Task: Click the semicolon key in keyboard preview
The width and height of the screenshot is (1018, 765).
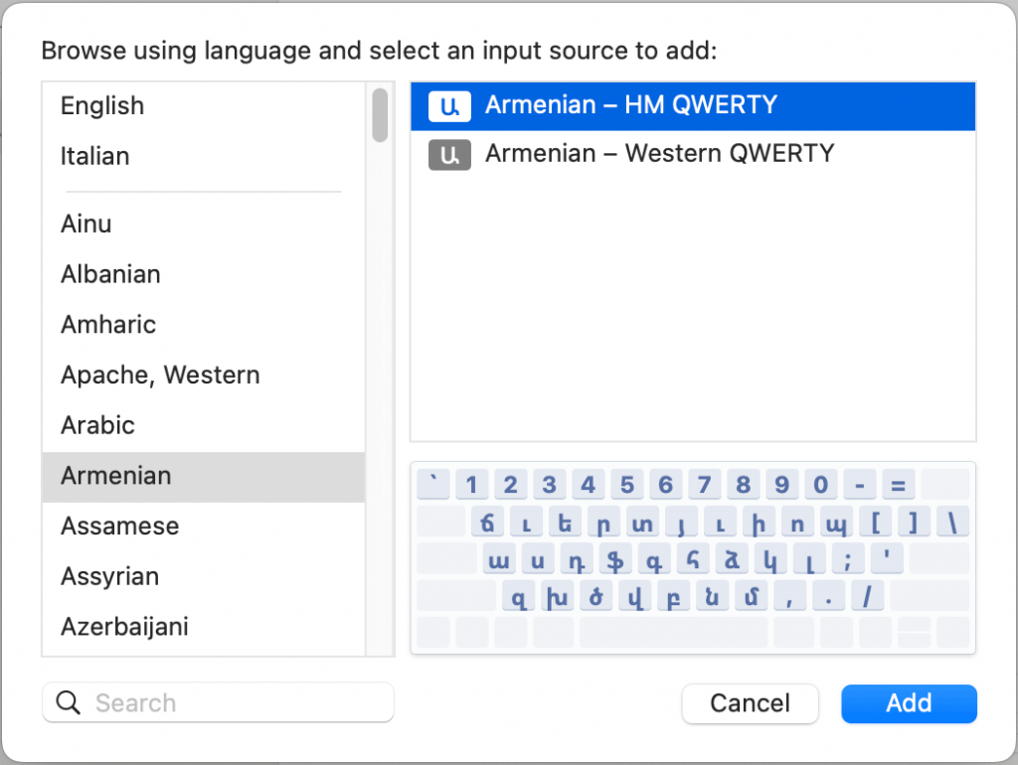Action: (x=848, y=559)
